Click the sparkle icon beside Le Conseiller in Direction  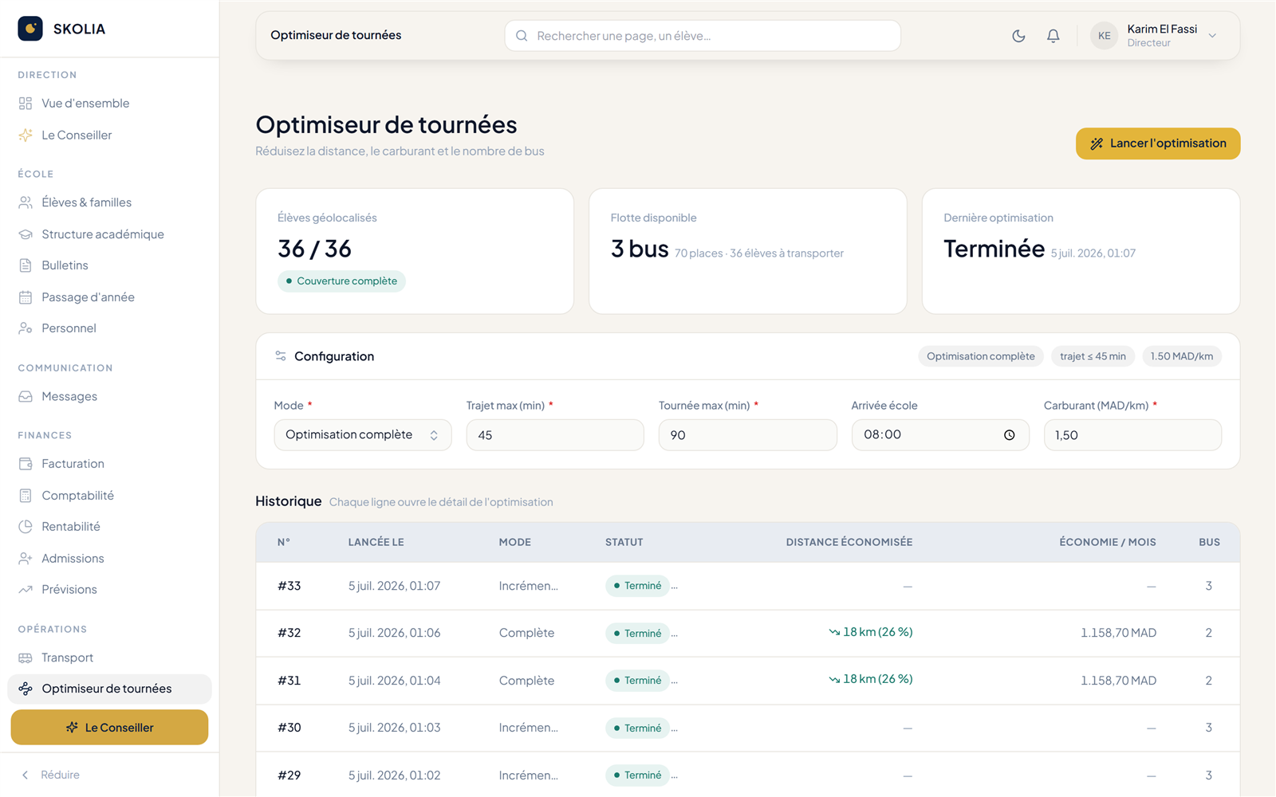(26, 135)
